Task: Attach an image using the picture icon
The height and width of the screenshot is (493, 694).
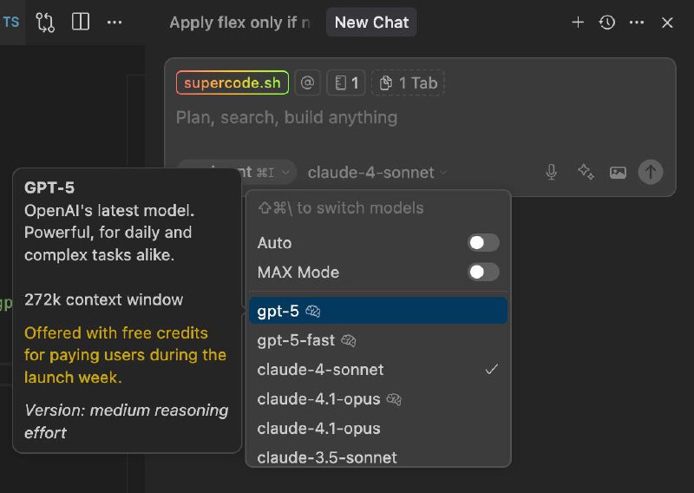Action: pos(618,172)
